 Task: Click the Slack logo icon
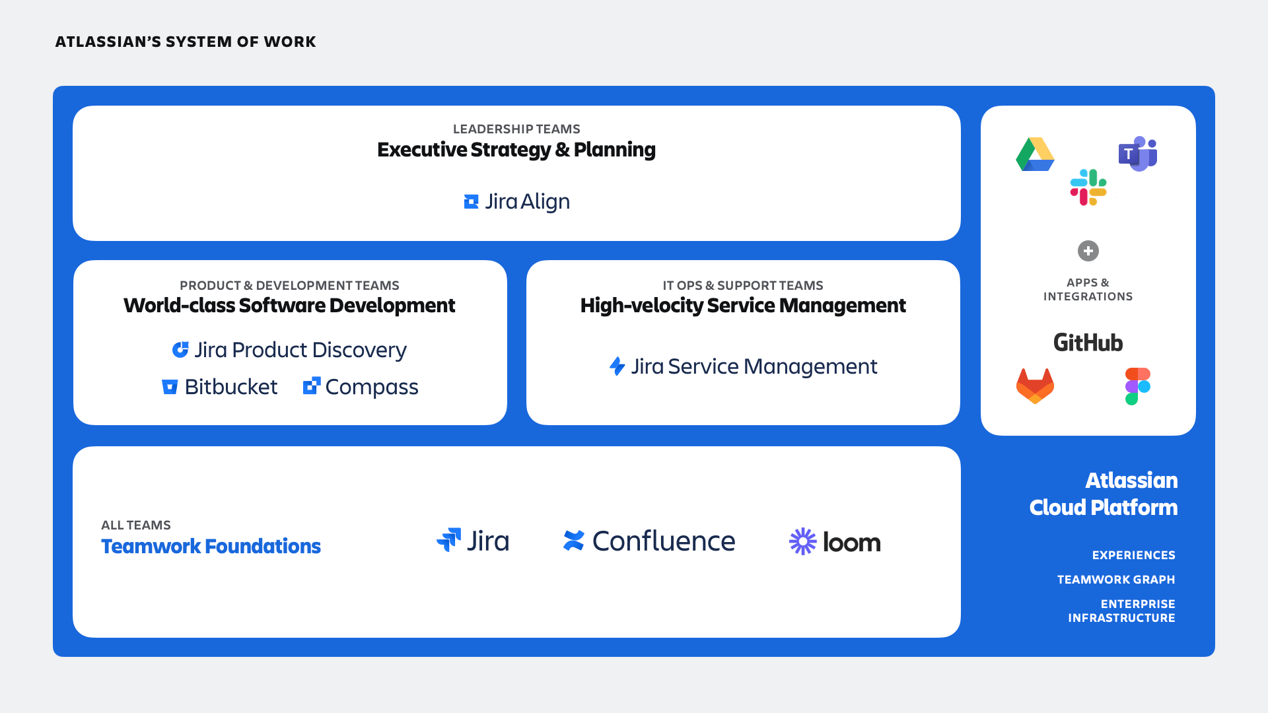pyautogui.click(x=1088, y=187)
